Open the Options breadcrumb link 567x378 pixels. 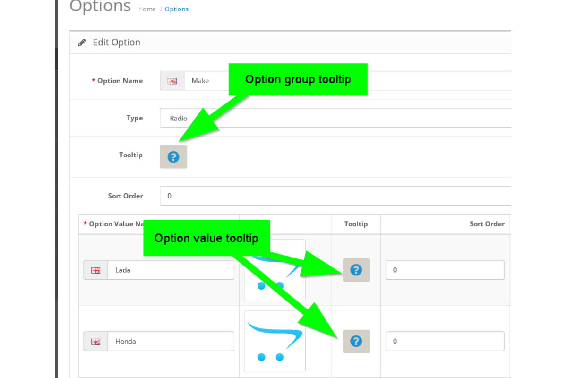click(x=176, y=9)
